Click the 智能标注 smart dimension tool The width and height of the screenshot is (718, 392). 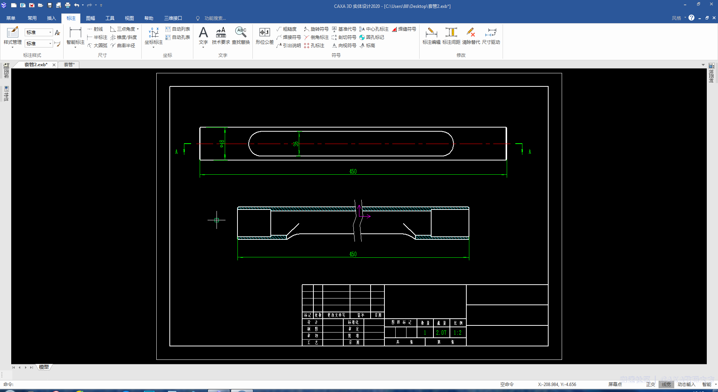click(75, 37)
